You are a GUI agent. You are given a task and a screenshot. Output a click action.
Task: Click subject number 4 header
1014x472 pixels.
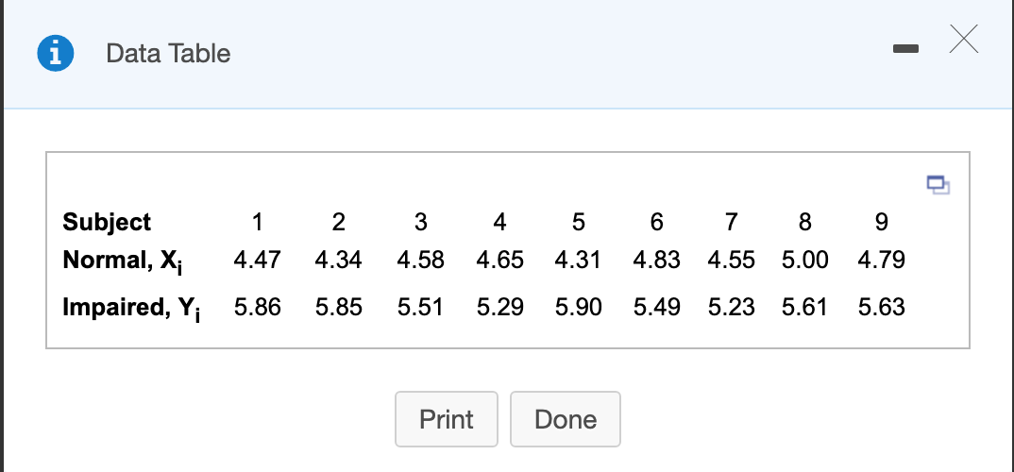pos(499,222)
